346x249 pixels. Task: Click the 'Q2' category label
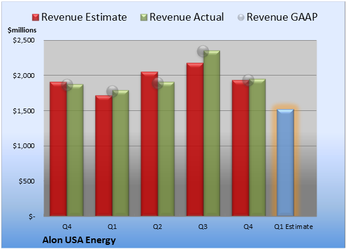click(x=158, y=227)
